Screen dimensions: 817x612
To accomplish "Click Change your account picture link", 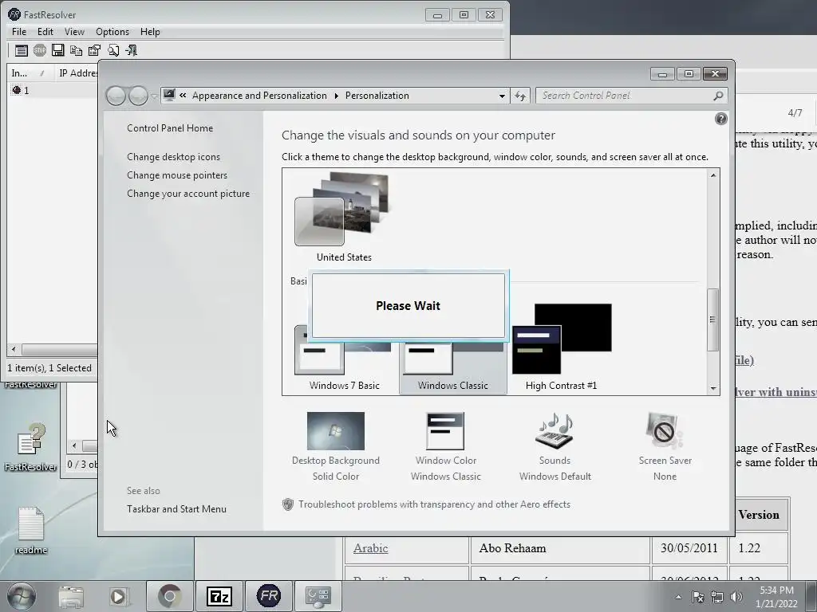I will [x=188, y=194].
